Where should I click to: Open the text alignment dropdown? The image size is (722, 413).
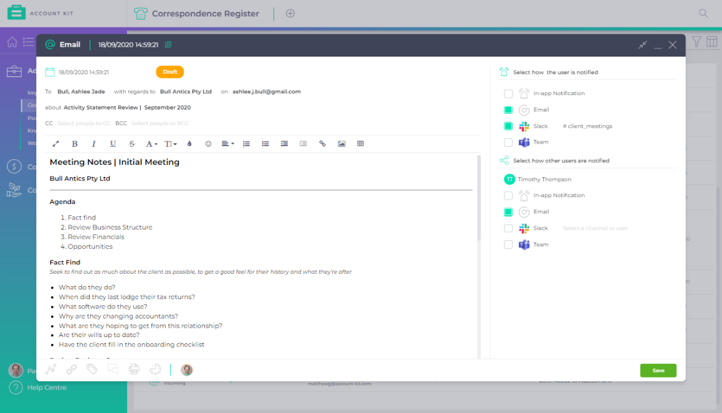click(x=227, y=143)
